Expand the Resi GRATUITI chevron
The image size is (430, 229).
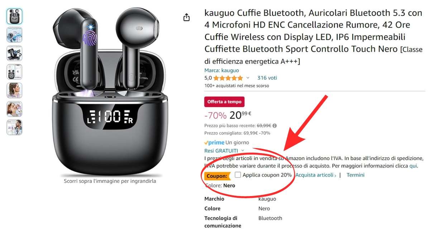[243, 151]
